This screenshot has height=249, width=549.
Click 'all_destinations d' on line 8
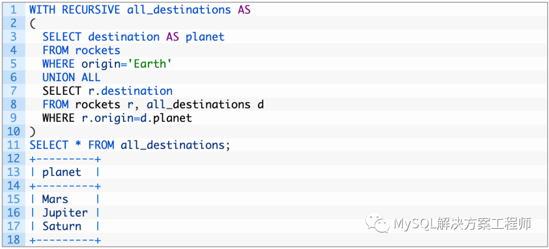pyautogui.click(x=205, y=104)
